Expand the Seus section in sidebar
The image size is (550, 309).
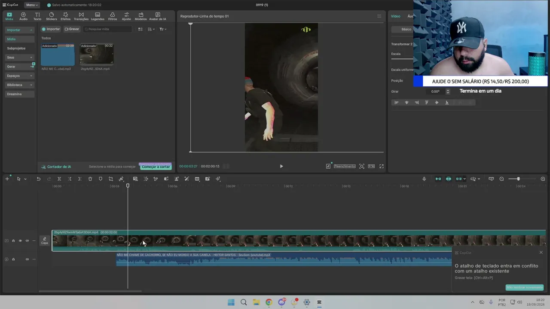(19, 58)
